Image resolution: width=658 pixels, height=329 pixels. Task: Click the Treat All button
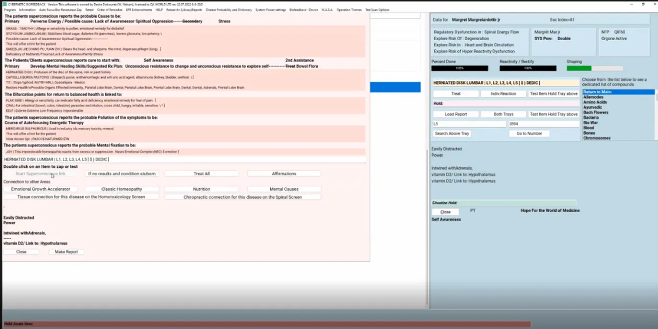point(201,174)
